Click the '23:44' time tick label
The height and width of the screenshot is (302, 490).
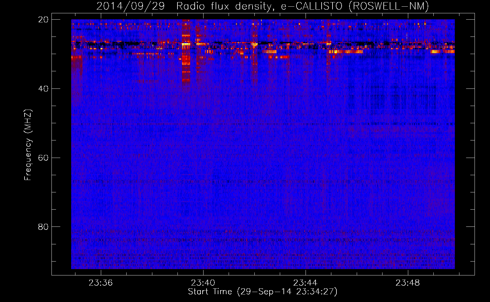[305, 283]
